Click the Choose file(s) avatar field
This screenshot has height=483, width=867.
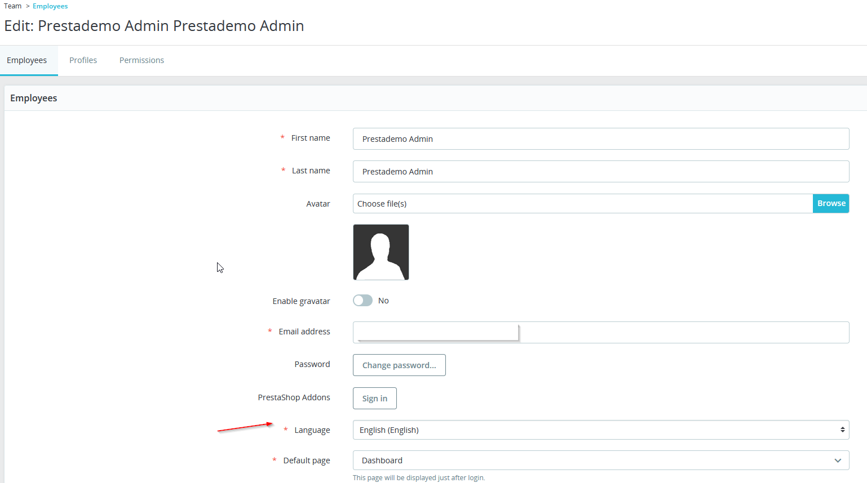pyautogui.click(x=582, y=204)
